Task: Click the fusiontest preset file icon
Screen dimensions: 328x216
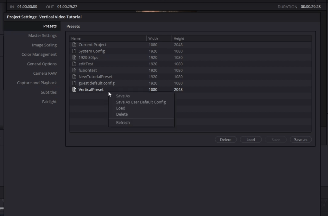Action: click(x=74, y=70)
